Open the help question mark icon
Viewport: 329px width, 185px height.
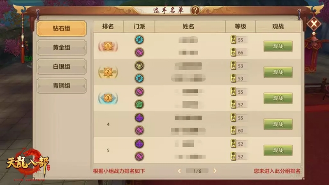[x=195, y=10]
